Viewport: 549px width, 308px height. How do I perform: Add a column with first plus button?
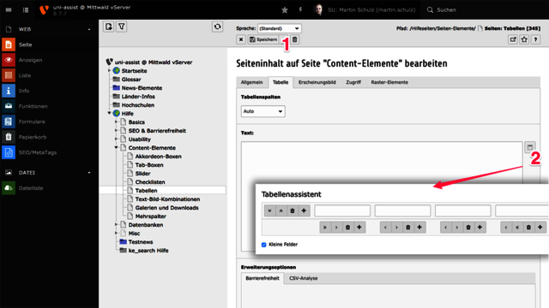(359, 228)
